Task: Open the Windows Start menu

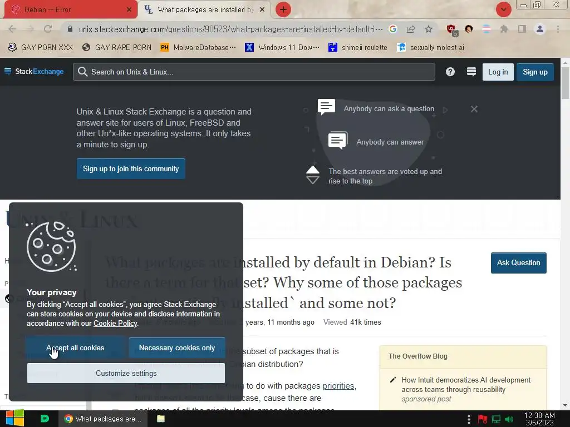Action: click(15, 419)
